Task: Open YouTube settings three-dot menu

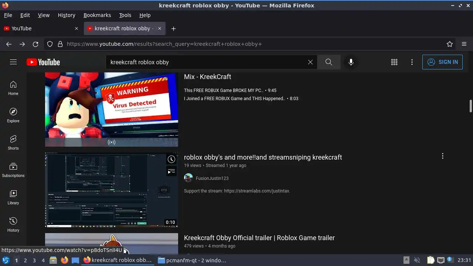Action: click(x=412, y=62)
